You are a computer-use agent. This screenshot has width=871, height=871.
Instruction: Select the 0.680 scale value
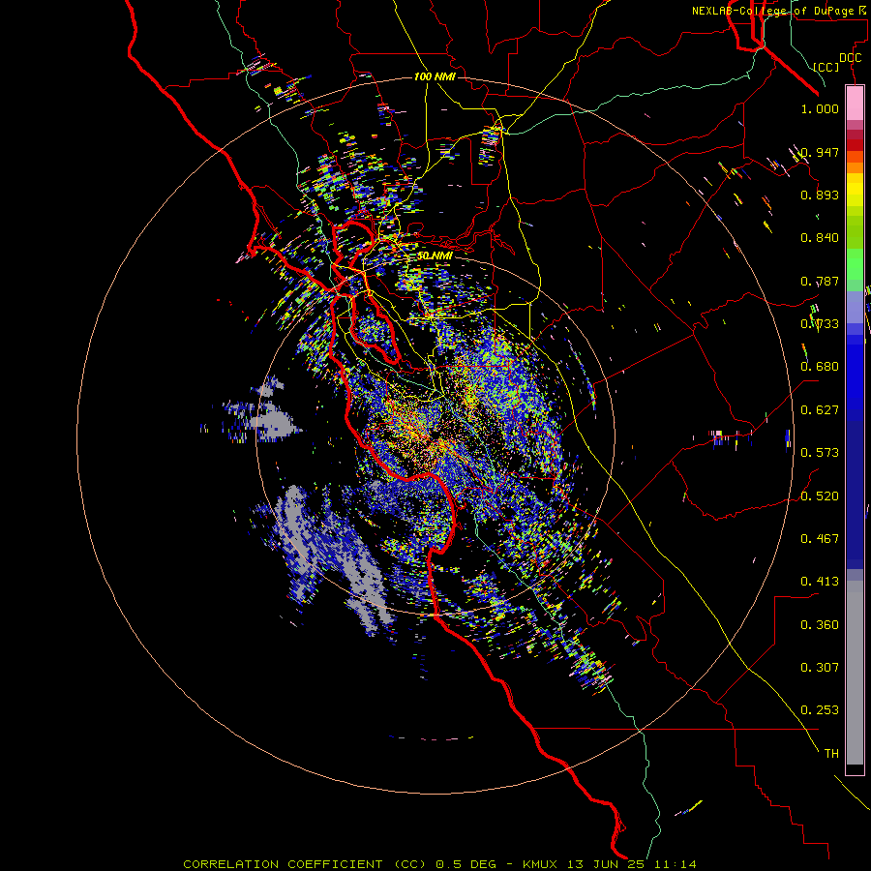pos(820,367)
